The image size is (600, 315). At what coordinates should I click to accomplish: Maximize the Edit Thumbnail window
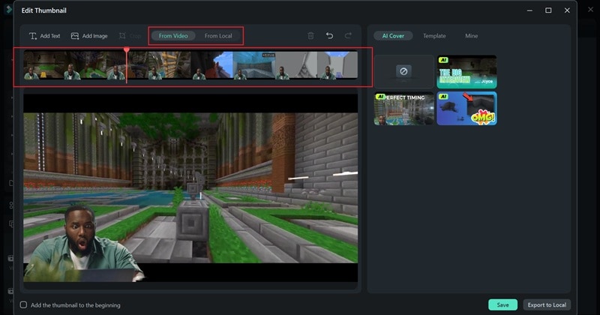pos(548,10)
